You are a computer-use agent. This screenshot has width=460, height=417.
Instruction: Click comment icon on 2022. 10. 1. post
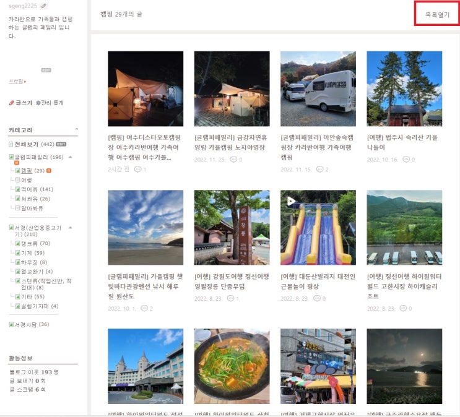pyautogui.click(x=144, y=308)
